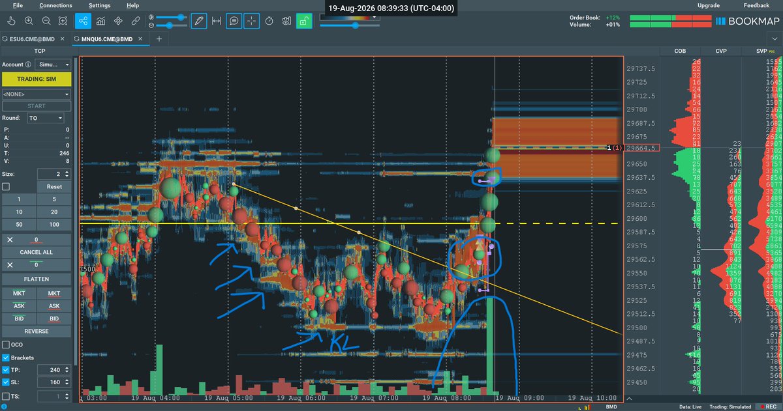Adjust the brightness slider beside sun icon
The image size is (783, 411).
tap(172, 17)
